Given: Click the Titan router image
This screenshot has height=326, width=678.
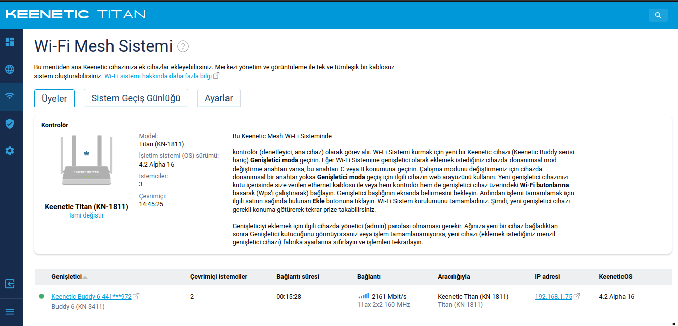Looking at the screenshot, I should [x=86, y=161].
